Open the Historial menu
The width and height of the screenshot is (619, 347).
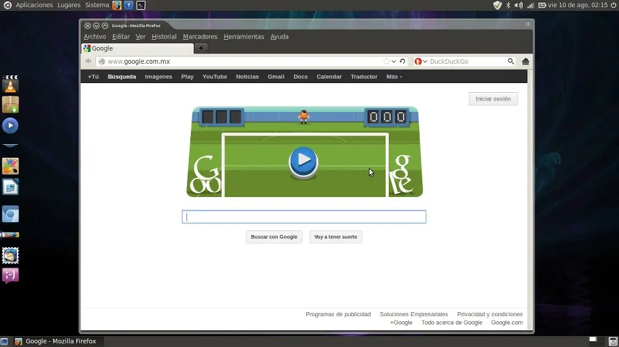pyautogui.click(x=164, y=37)
